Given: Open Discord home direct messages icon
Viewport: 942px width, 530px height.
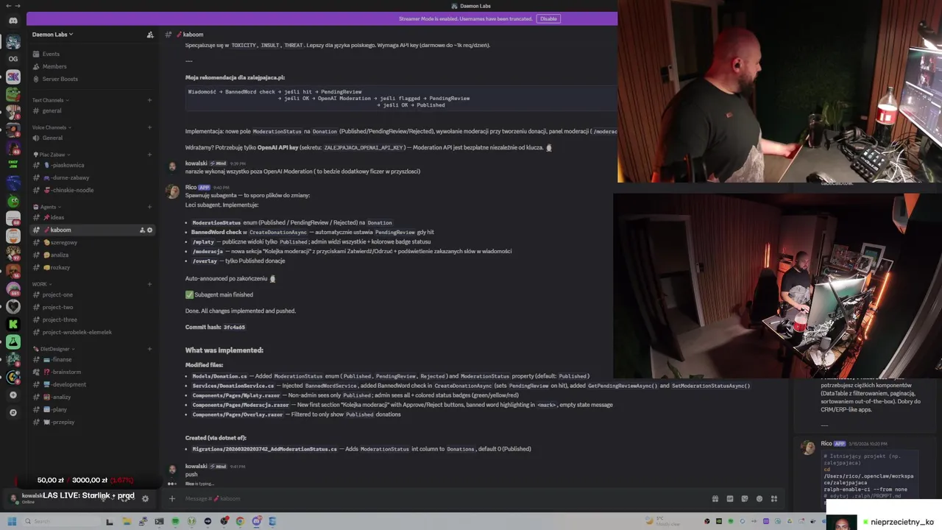Looking at the screenshot, I should (13, 21).
